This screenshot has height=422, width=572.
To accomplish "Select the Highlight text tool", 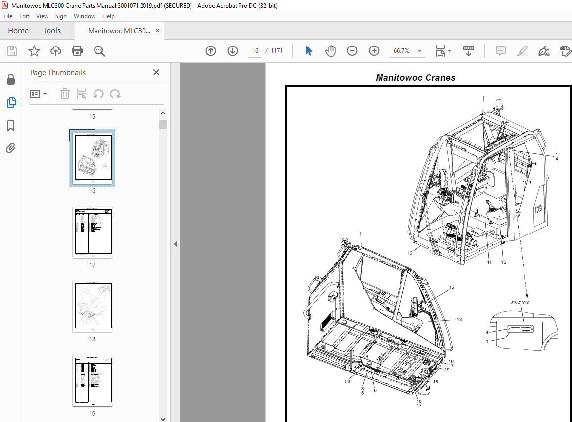I will coord(523,51).
